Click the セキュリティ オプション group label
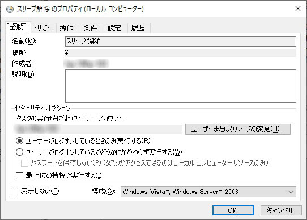 [42, 108]
